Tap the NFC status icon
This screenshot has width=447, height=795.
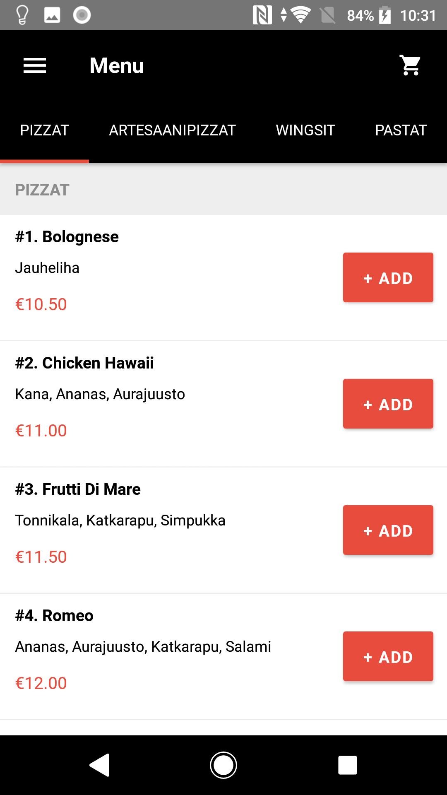click(x=262, y=15)
